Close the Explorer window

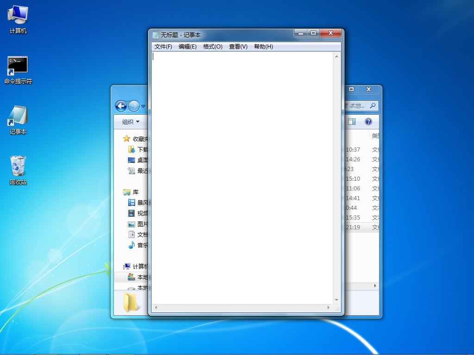368,89
